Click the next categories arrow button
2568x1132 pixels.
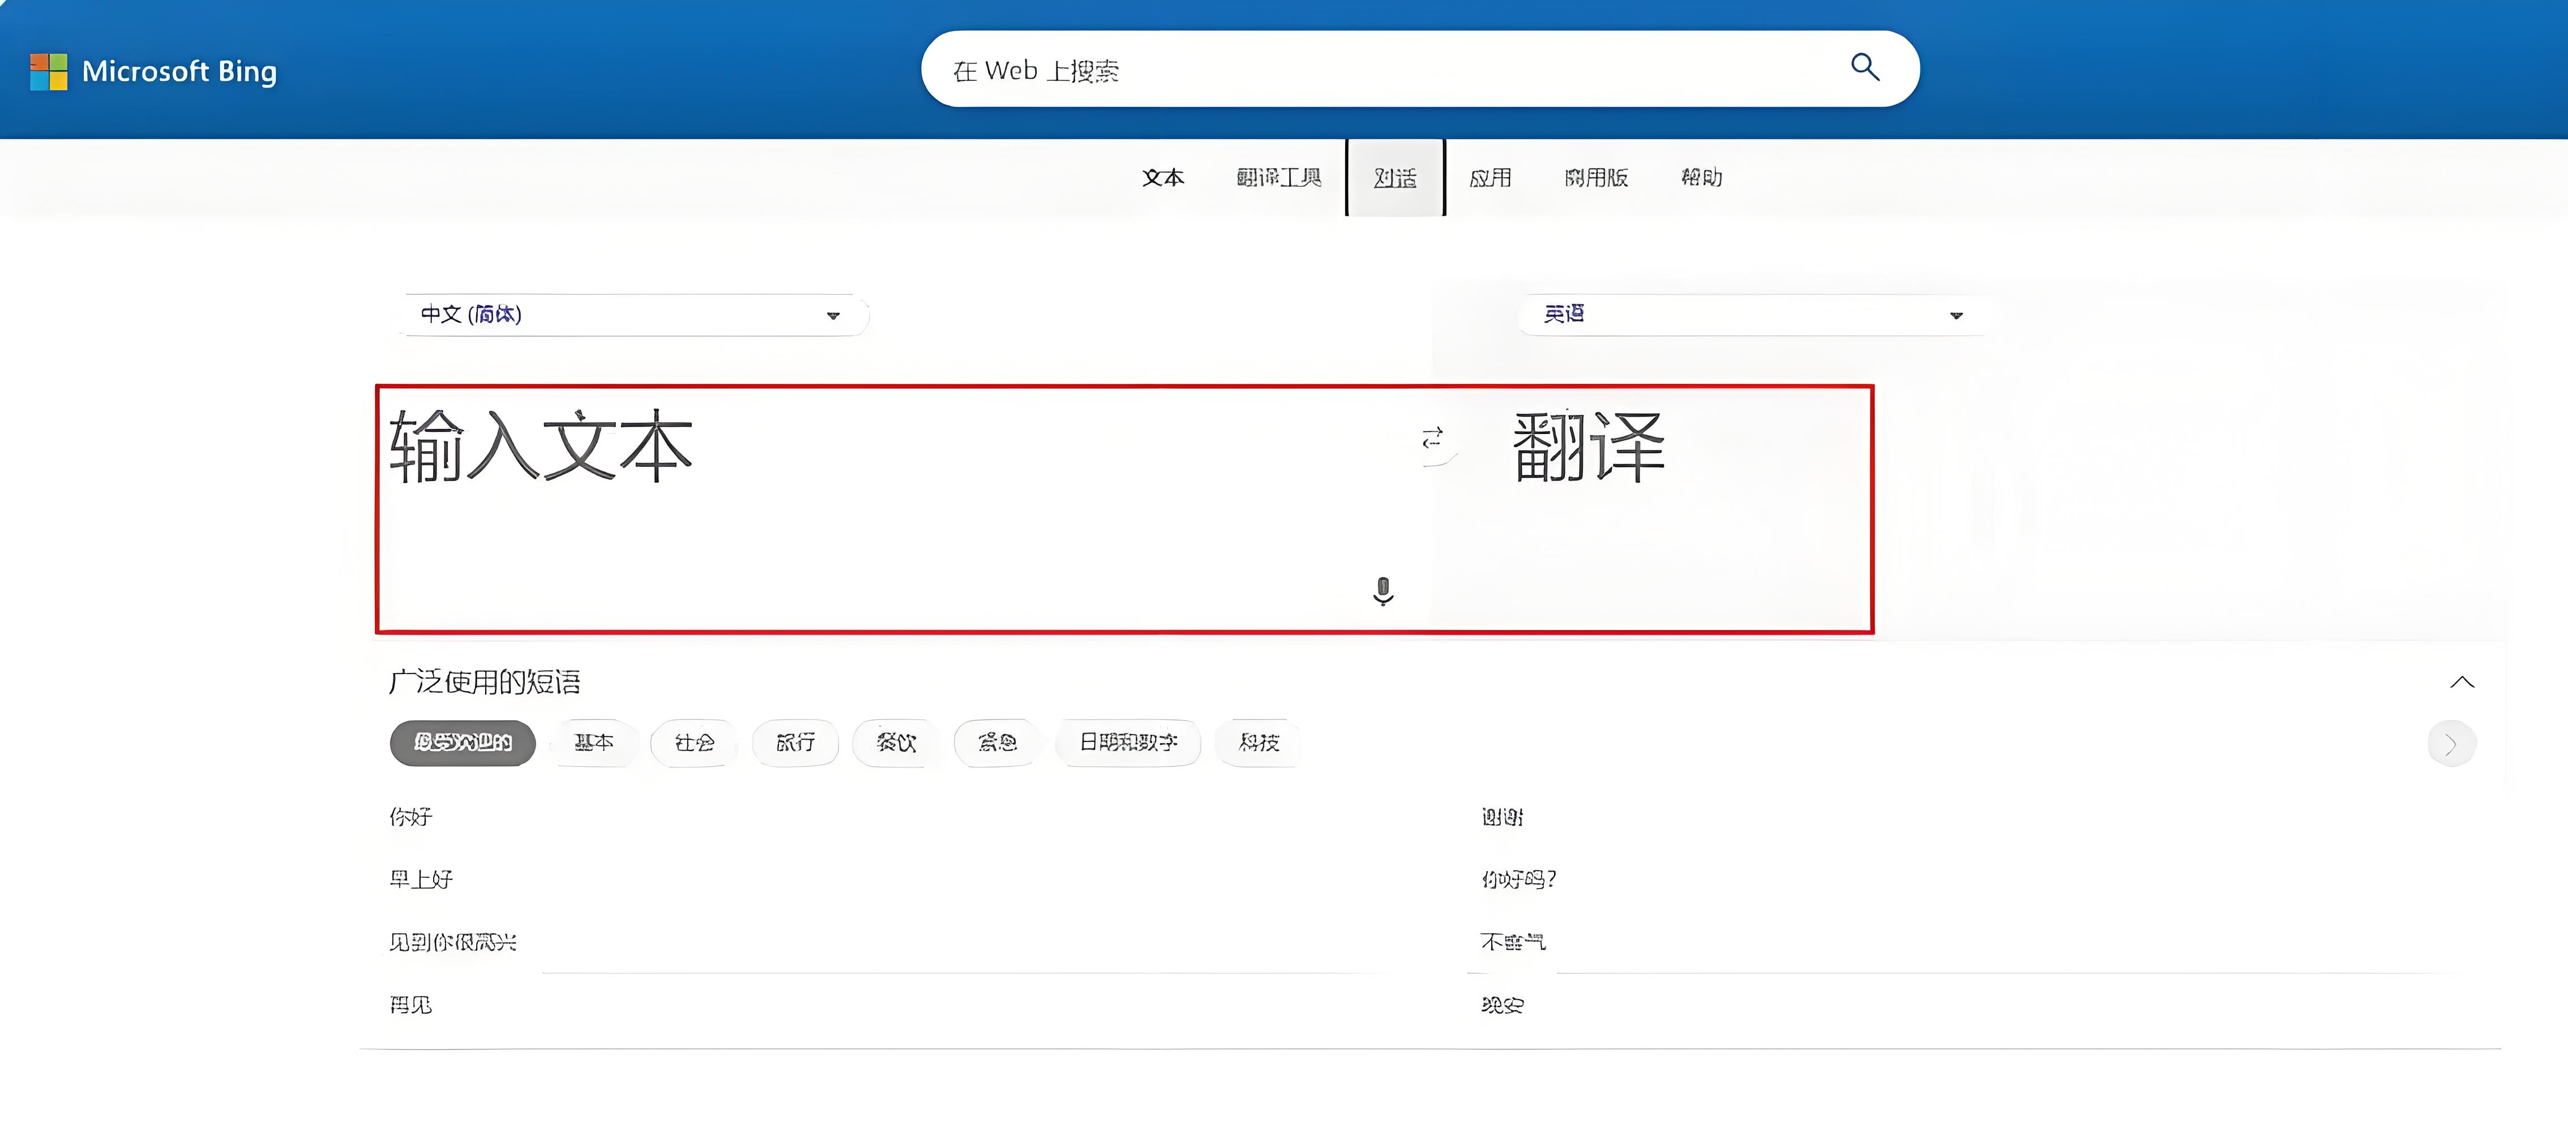2451,743
